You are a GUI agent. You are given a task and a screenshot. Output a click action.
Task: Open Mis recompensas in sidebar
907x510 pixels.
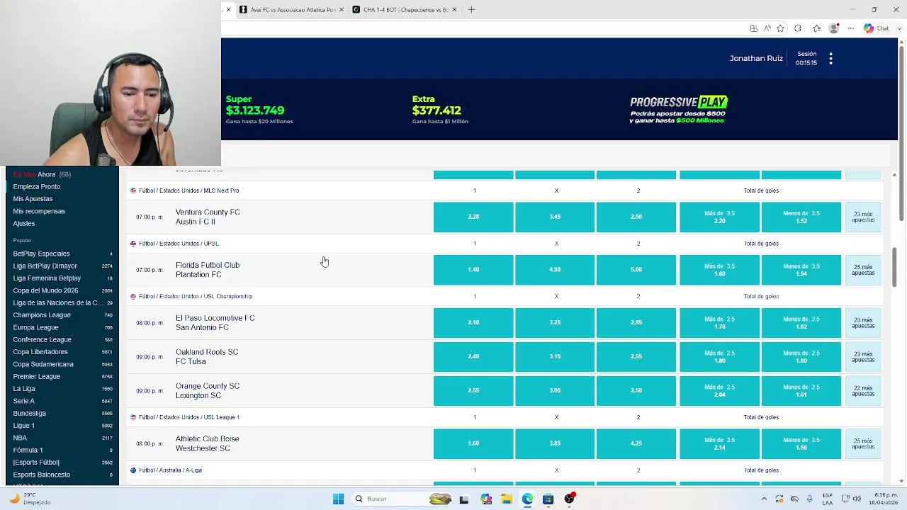tap(39, 211)
